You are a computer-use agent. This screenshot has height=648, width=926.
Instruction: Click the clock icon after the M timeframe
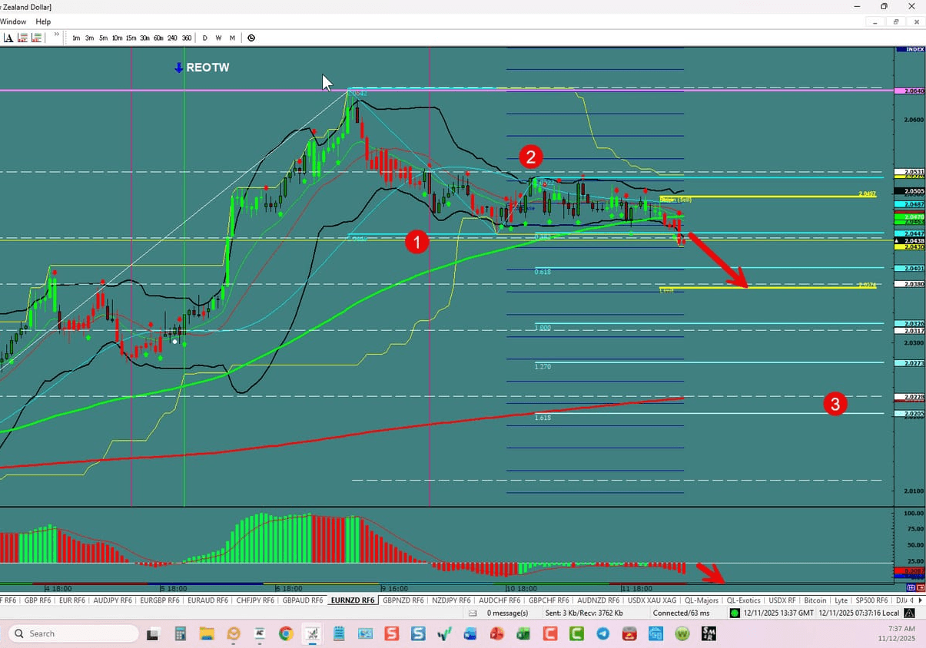[251, 37]
